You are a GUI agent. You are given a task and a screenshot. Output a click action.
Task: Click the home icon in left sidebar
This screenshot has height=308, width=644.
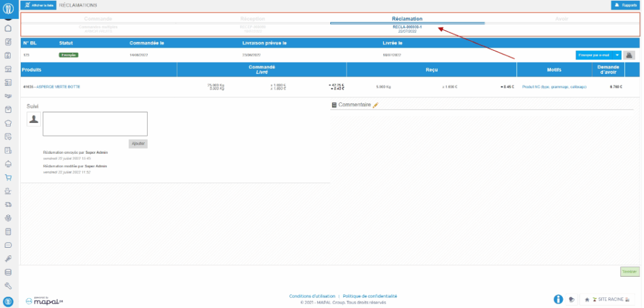click(8, 28)
